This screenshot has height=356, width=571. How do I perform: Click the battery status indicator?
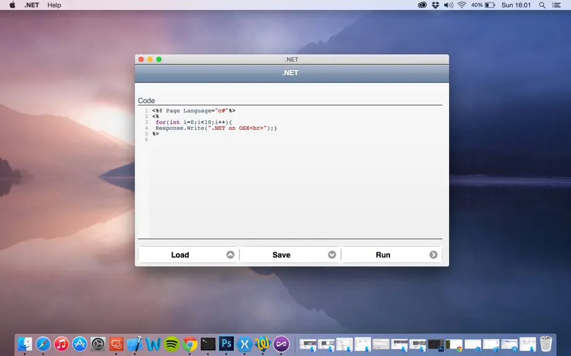pyautogui.click(x=483, y=5)
